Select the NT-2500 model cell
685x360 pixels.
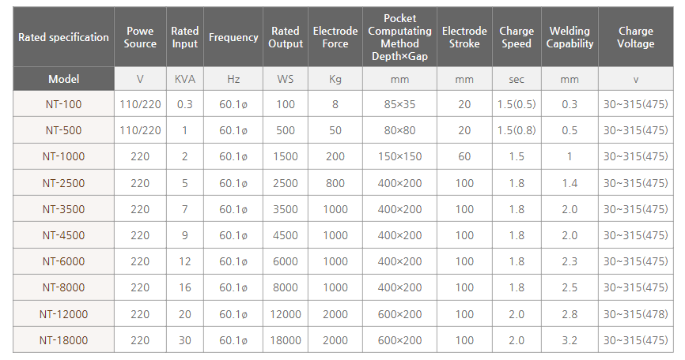point(64,183)
